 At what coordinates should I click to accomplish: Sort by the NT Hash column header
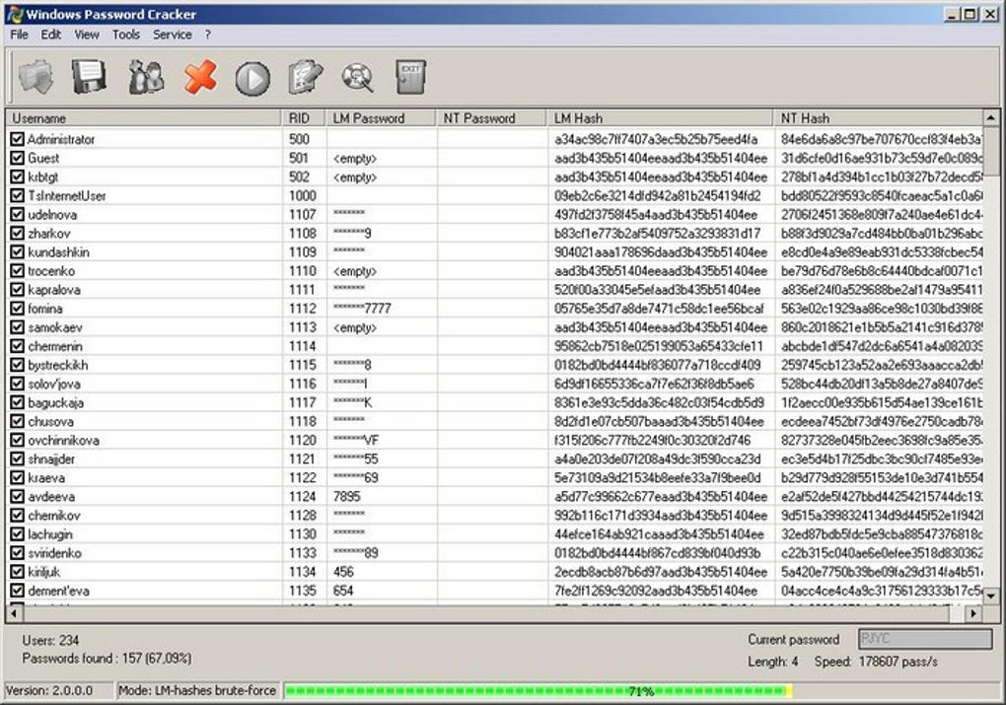(x=879, y=118)
